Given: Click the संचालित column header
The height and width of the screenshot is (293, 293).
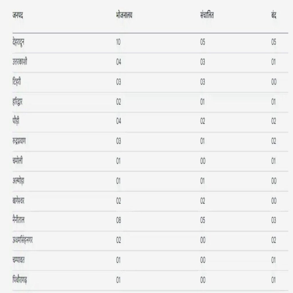Looking at the screenshot, I should point(207,15).
